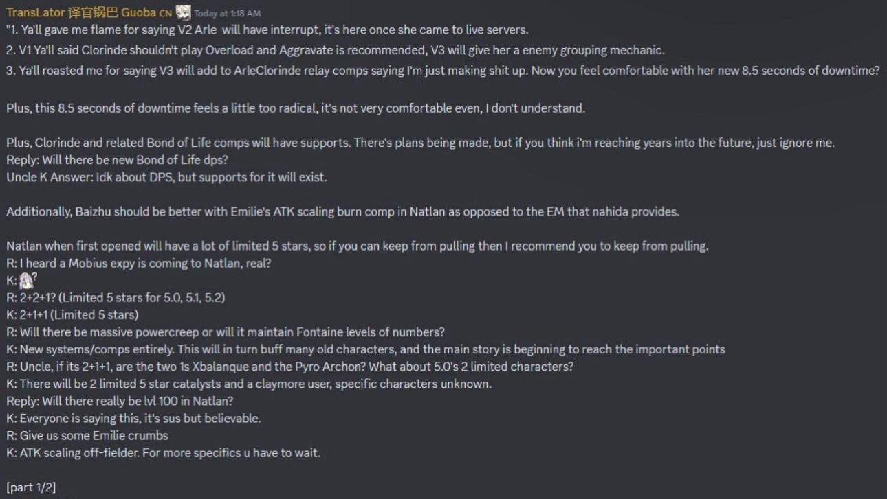Click the "Uncle K Answer" line
The image size is (887, 499).
click(x=166, y=177)
